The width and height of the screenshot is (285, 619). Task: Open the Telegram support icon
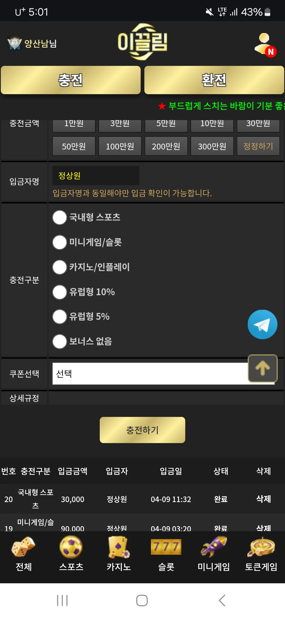point(262,324)
